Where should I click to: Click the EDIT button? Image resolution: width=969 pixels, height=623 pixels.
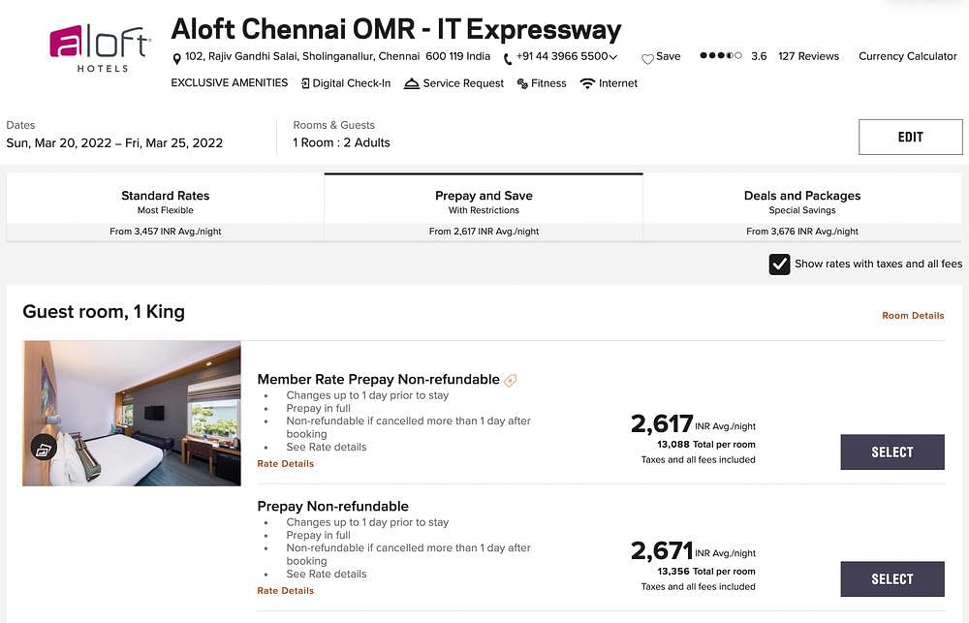(x=910, y=137)
